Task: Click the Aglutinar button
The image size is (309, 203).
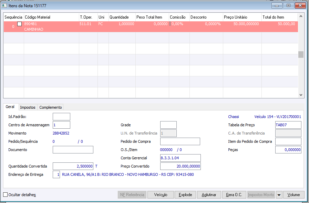Action: (x=209, y=195)
